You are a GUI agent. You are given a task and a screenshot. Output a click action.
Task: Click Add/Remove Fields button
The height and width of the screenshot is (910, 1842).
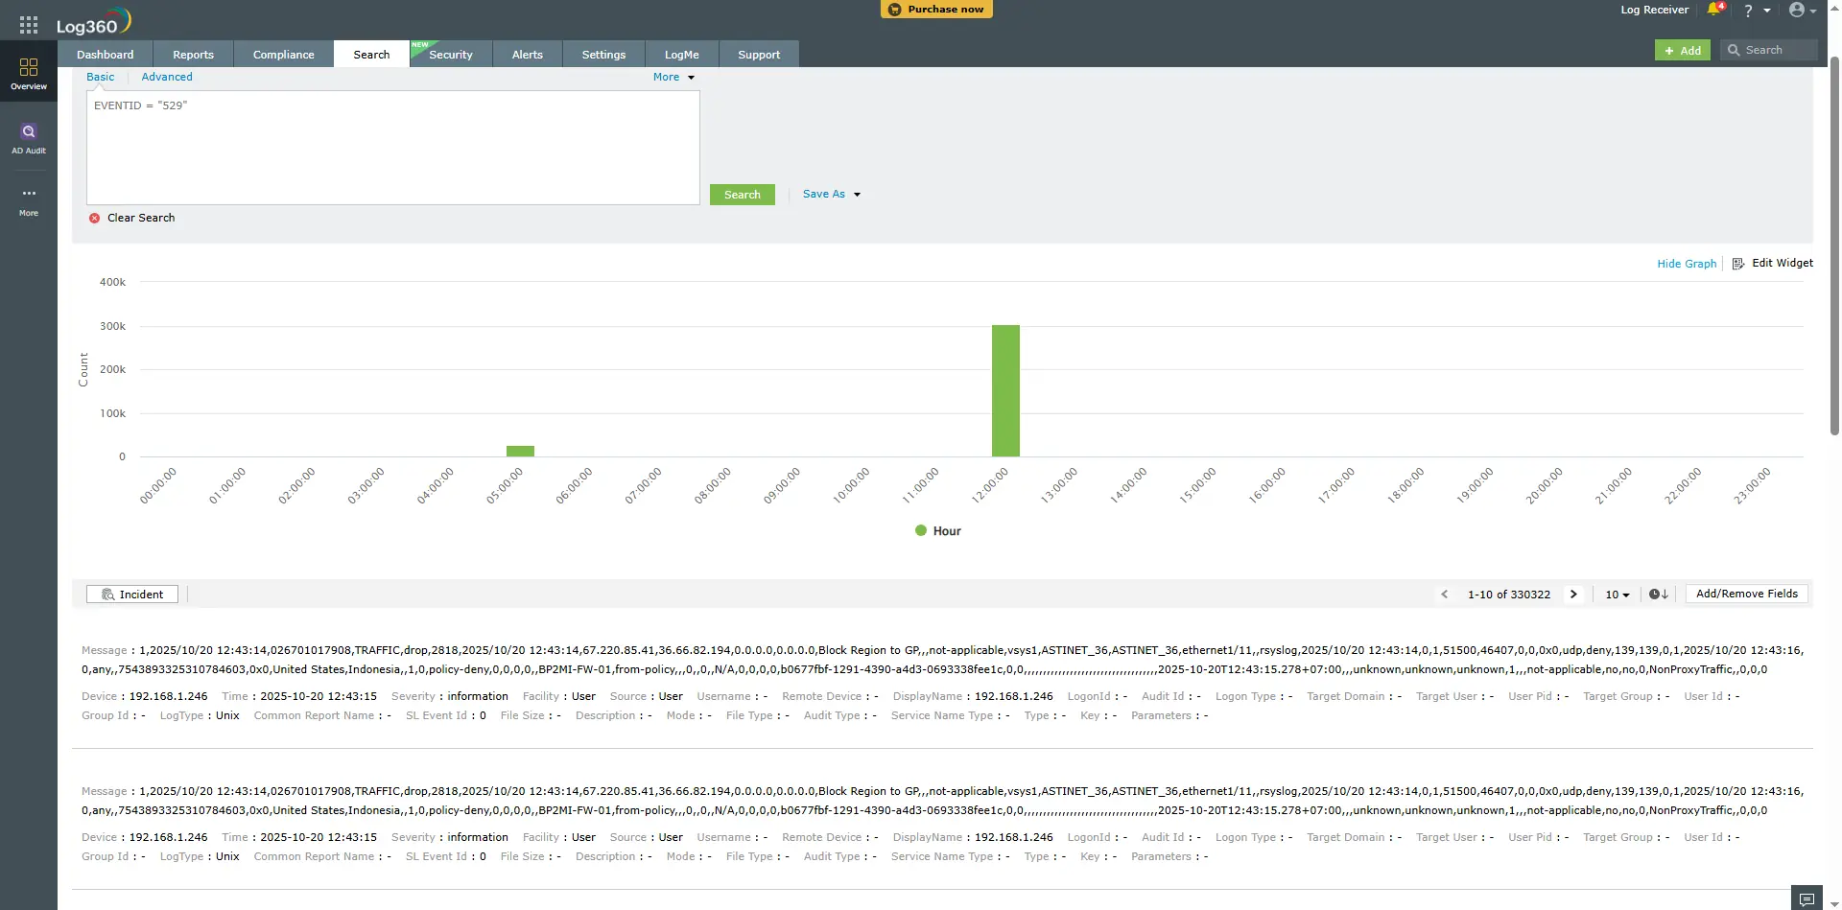click(x=1747, y=594)
